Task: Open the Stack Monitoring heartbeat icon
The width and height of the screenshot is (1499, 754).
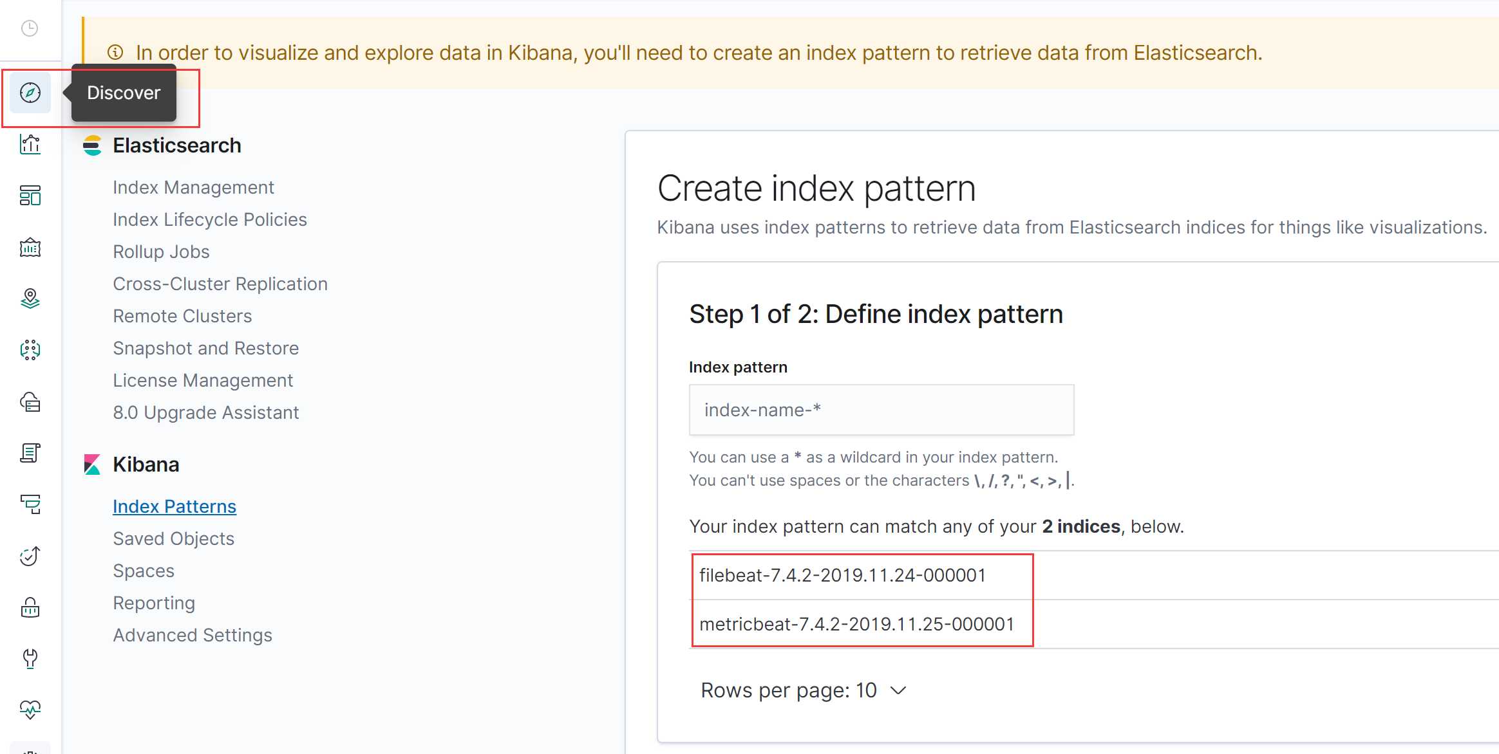Action: tap(30, 710)
